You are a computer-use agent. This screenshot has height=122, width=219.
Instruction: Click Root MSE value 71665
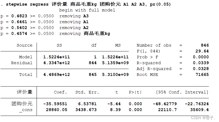click(x=202, y=75)
